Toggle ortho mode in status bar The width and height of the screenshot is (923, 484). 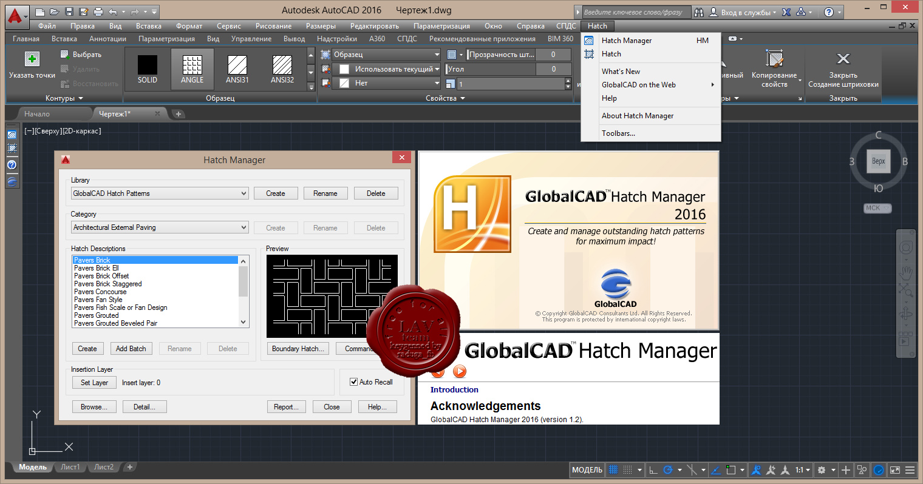click(x=653, y=470)
